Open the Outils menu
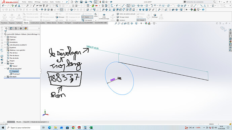Viewport: 232px width, 130px height. click(x=52, y=2)
